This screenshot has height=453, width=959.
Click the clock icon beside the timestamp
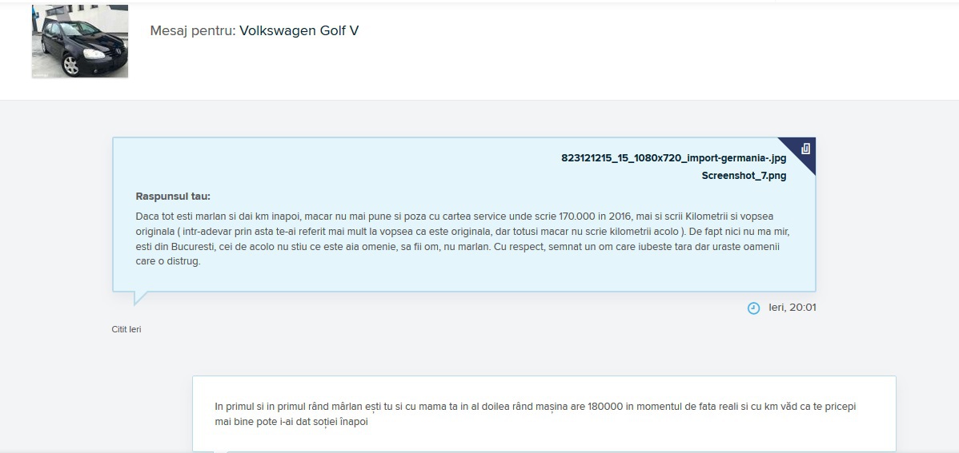(x=753, y=308)
